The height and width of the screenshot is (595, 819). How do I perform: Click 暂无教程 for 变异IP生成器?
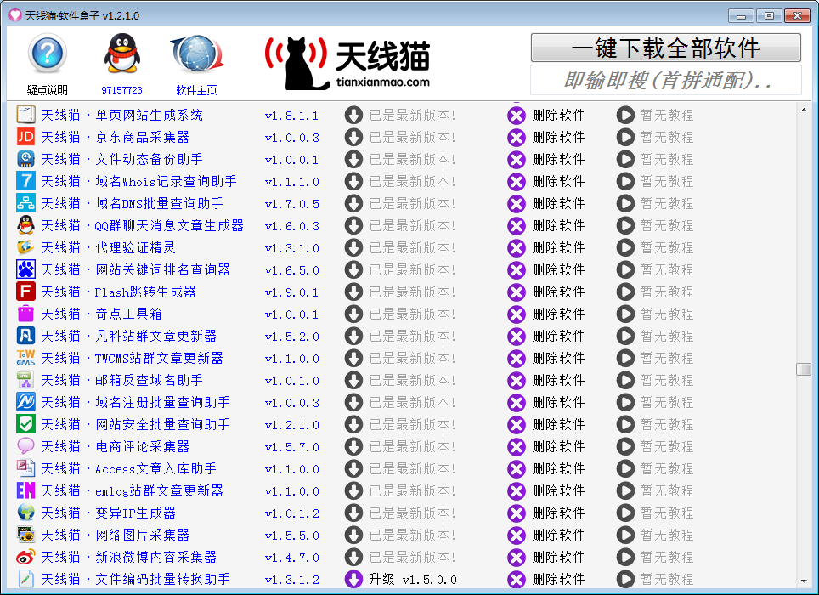667,513
